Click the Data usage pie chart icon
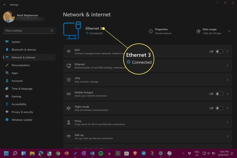Viewport: 237px width, 158px height. (198, 31)
